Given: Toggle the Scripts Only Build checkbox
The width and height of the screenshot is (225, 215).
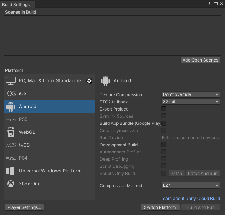Looking at the screenshot, I should (x=164, y=173).
